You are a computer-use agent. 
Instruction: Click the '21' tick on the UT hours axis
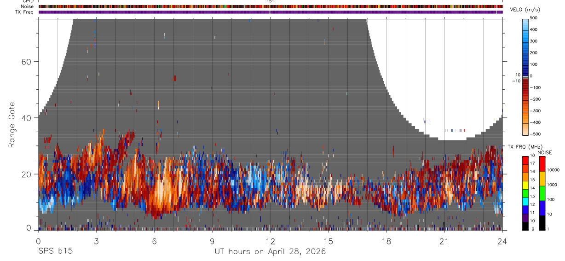pos(444,241)
